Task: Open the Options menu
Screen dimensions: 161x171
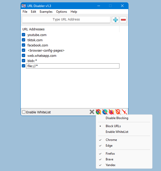Action: (62, 12)
